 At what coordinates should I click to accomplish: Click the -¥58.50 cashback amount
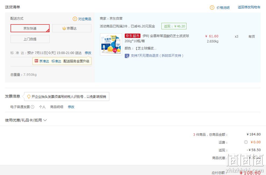coord(254,150)
